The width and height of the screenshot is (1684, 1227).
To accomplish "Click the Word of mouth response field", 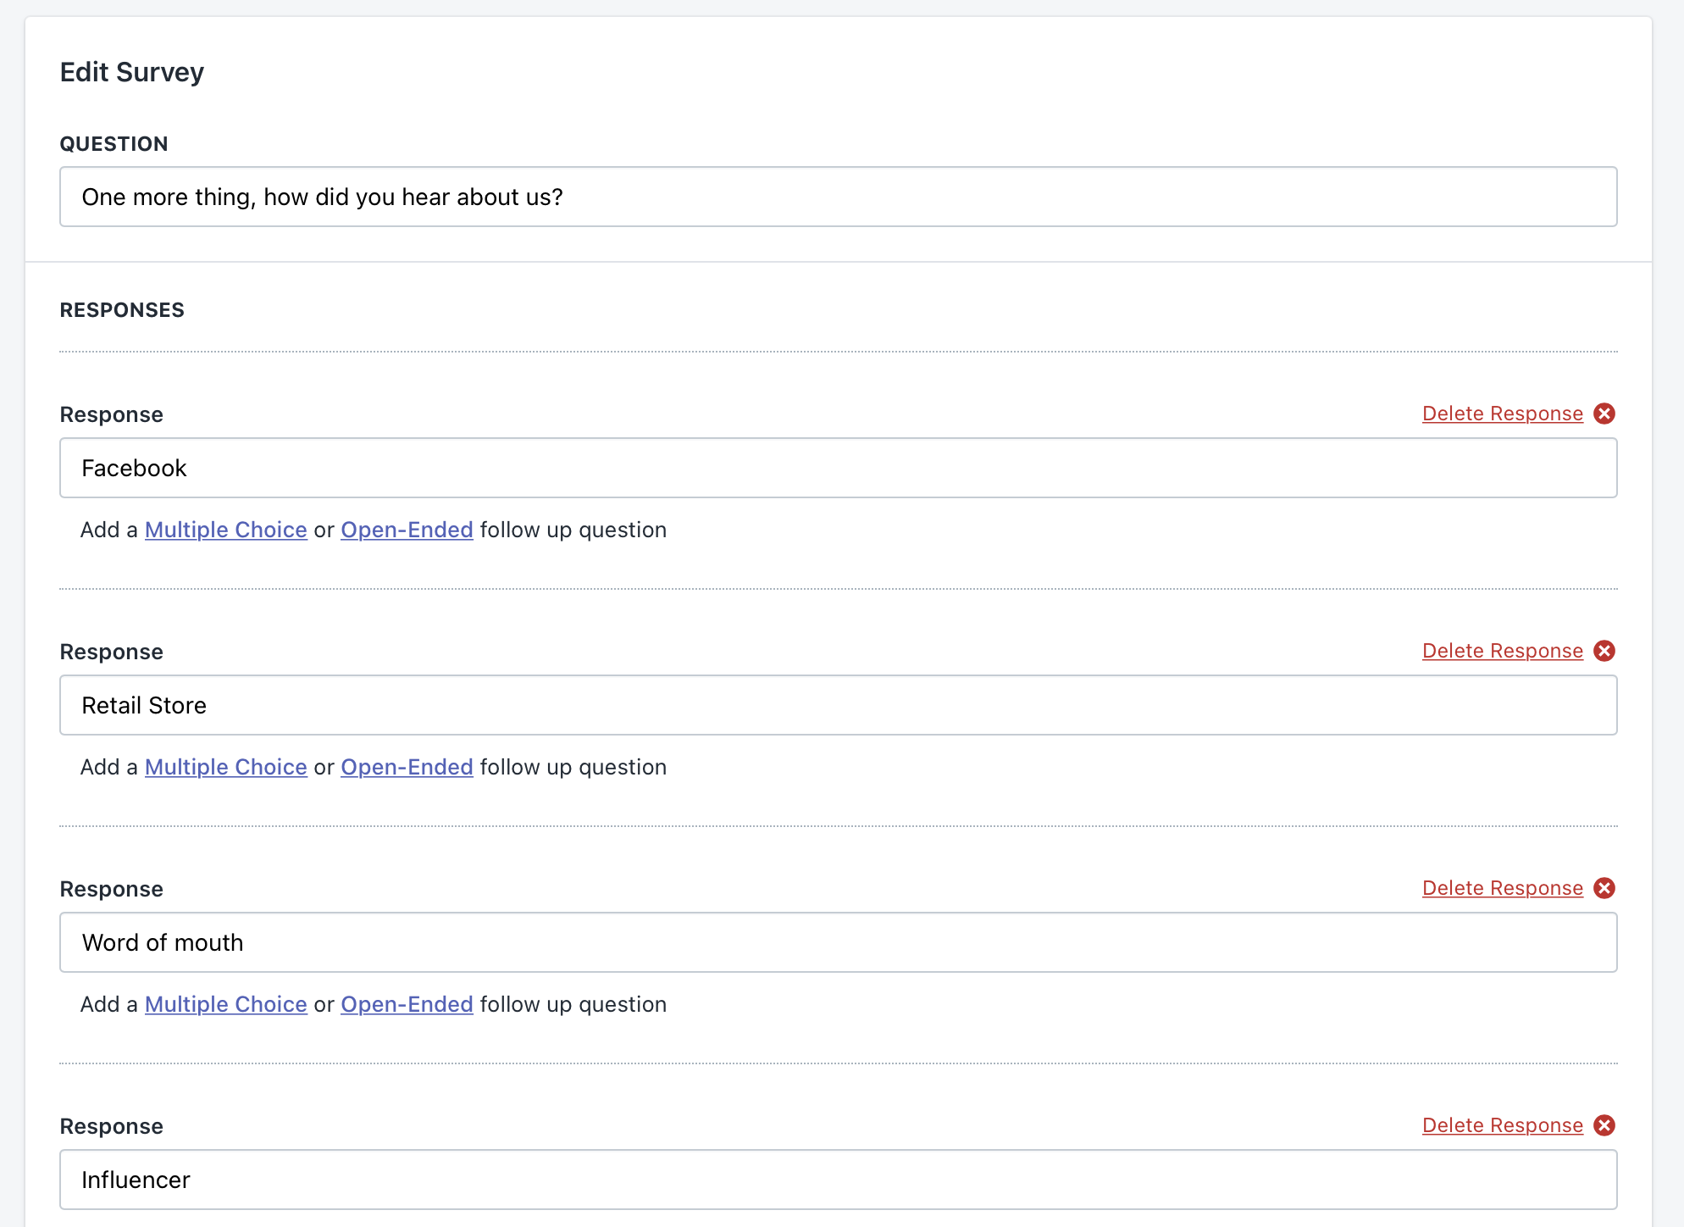I will point(838,942).
